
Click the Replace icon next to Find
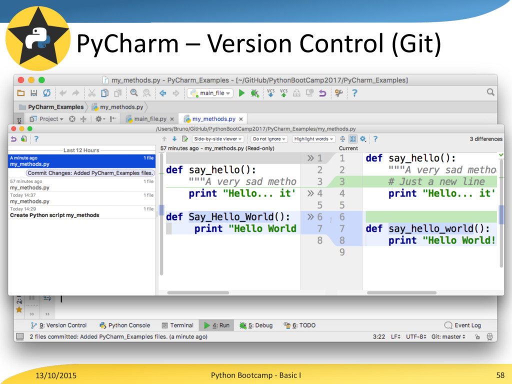146,93
